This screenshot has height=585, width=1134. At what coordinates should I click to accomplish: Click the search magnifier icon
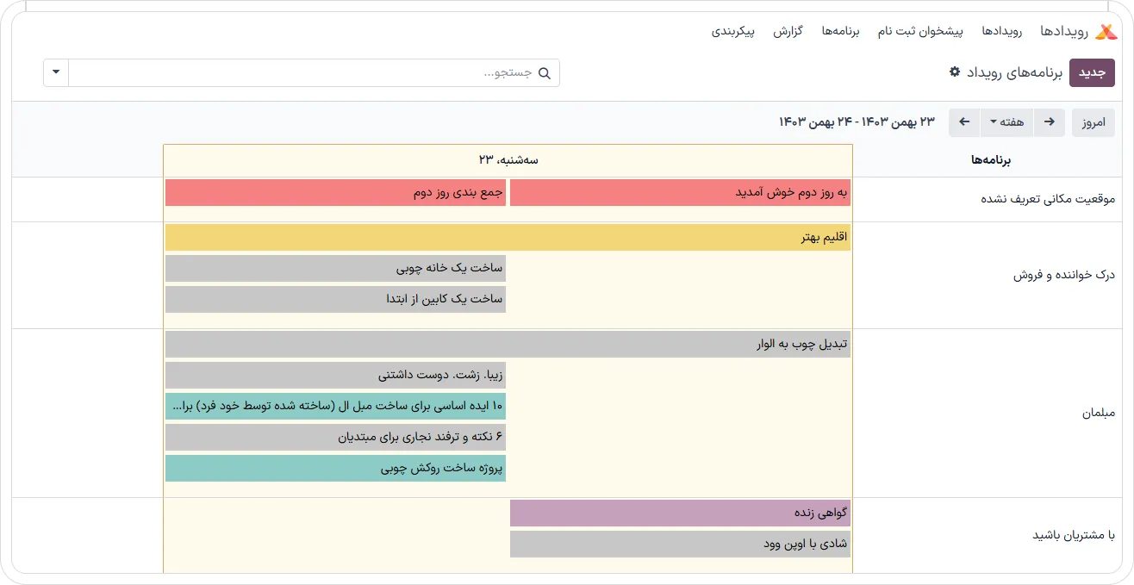click(x=544, y=73)
